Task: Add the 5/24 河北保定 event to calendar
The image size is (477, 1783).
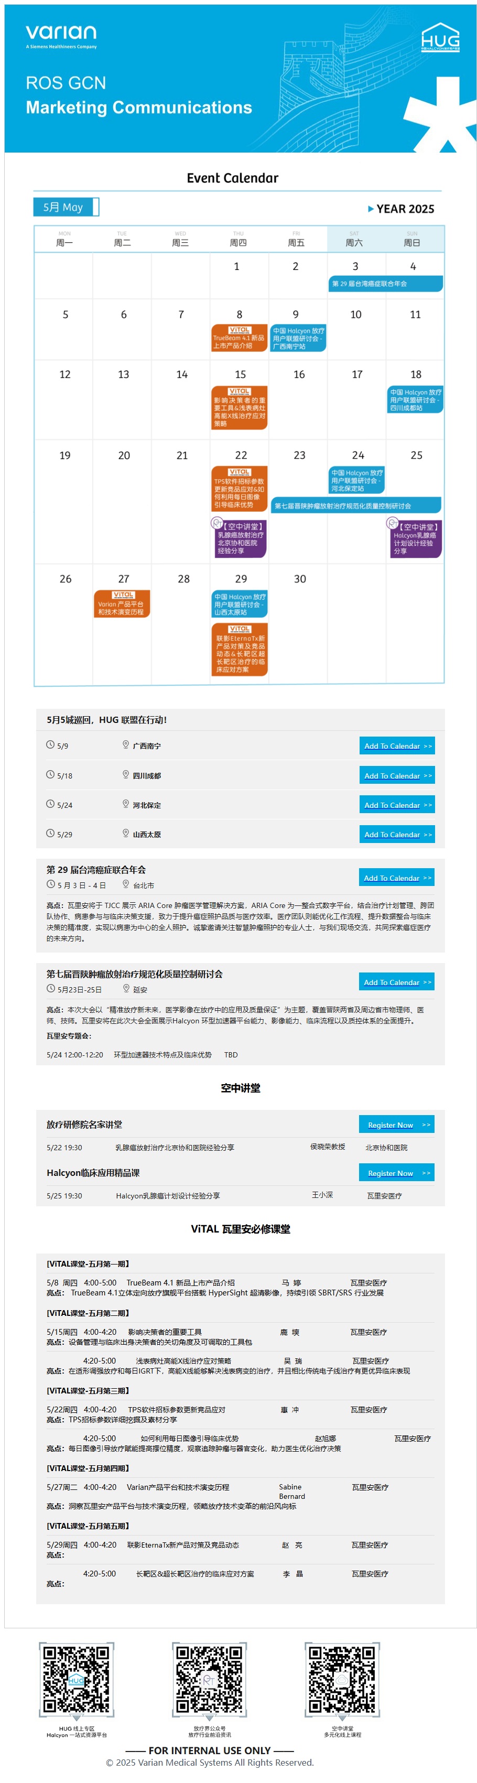Action: pos(397,805)
